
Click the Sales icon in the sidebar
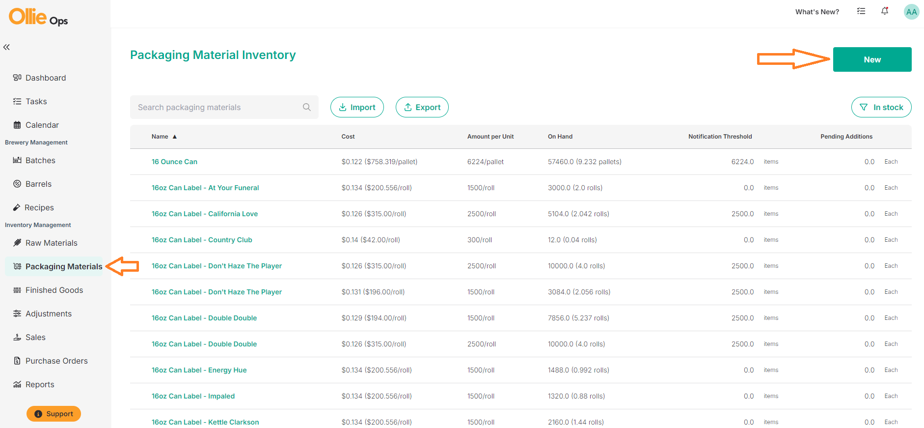(17, 337)
